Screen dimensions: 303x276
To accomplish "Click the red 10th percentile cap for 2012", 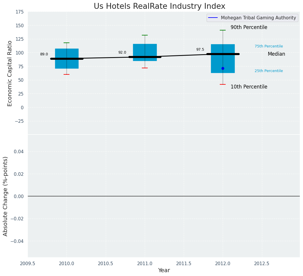I will click(223, 84).
